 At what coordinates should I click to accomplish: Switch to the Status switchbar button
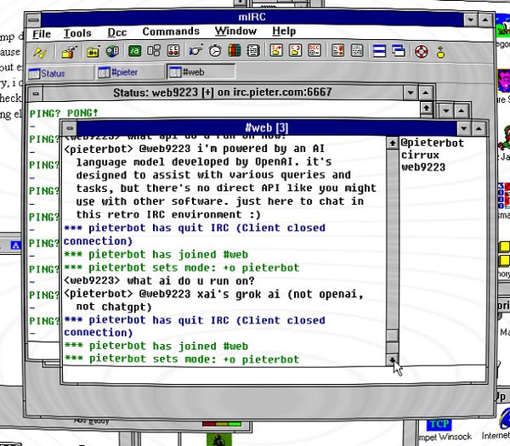[59, 73]
